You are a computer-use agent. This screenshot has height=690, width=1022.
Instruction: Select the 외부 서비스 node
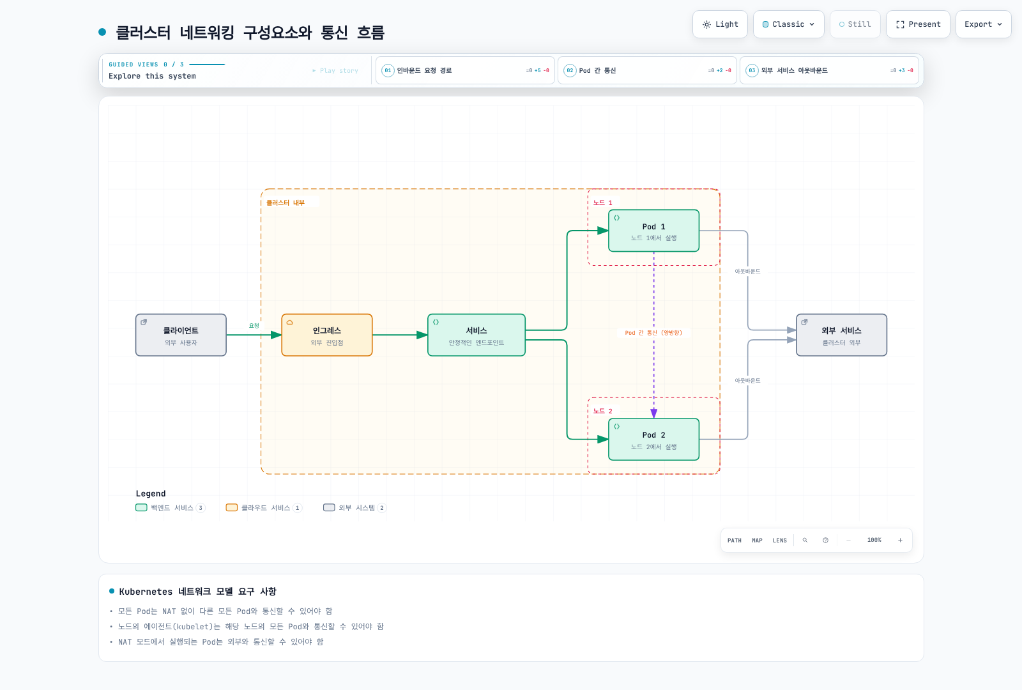[x=842, y=335]
